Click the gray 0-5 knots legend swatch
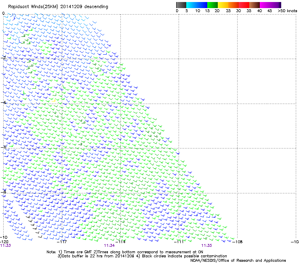 click(181, 5)
